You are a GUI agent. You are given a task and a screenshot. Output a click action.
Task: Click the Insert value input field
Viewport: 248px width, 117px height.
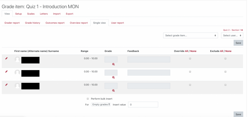click(x=143, y=105)
